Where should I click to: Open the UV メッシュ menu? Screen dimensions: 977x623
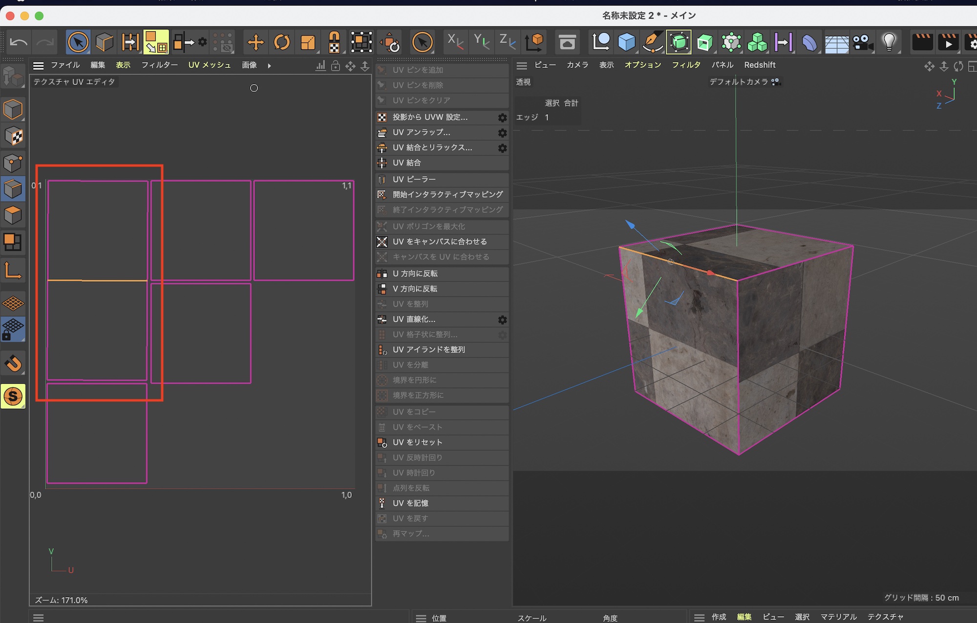coord(209,65)
